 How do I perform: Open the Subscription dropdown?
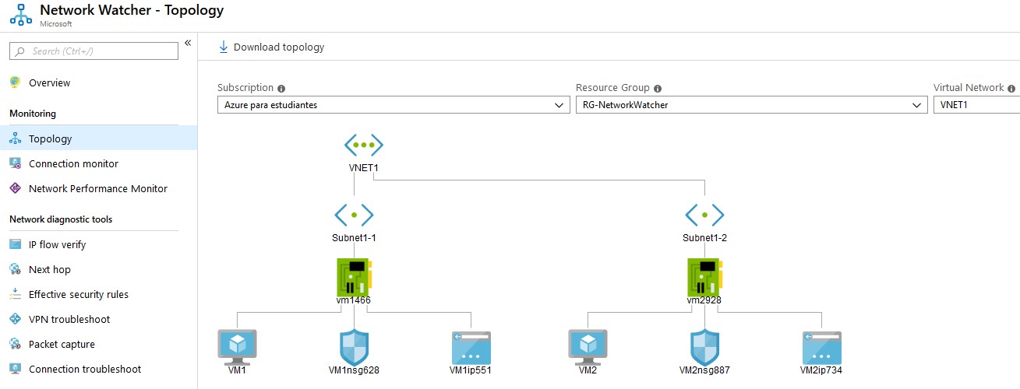point(394,105)
